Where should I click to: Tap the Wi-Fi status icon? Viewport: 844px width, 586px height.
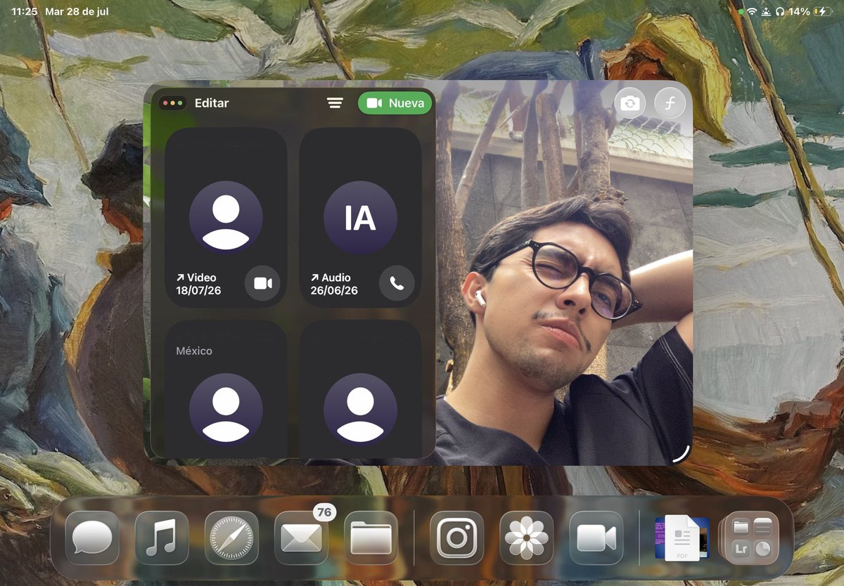(752, 12)
